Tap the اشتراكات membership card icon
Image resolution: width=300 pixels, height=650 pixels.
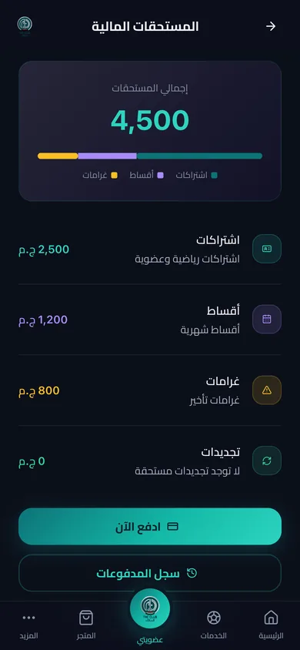click(x=267, y=249)
